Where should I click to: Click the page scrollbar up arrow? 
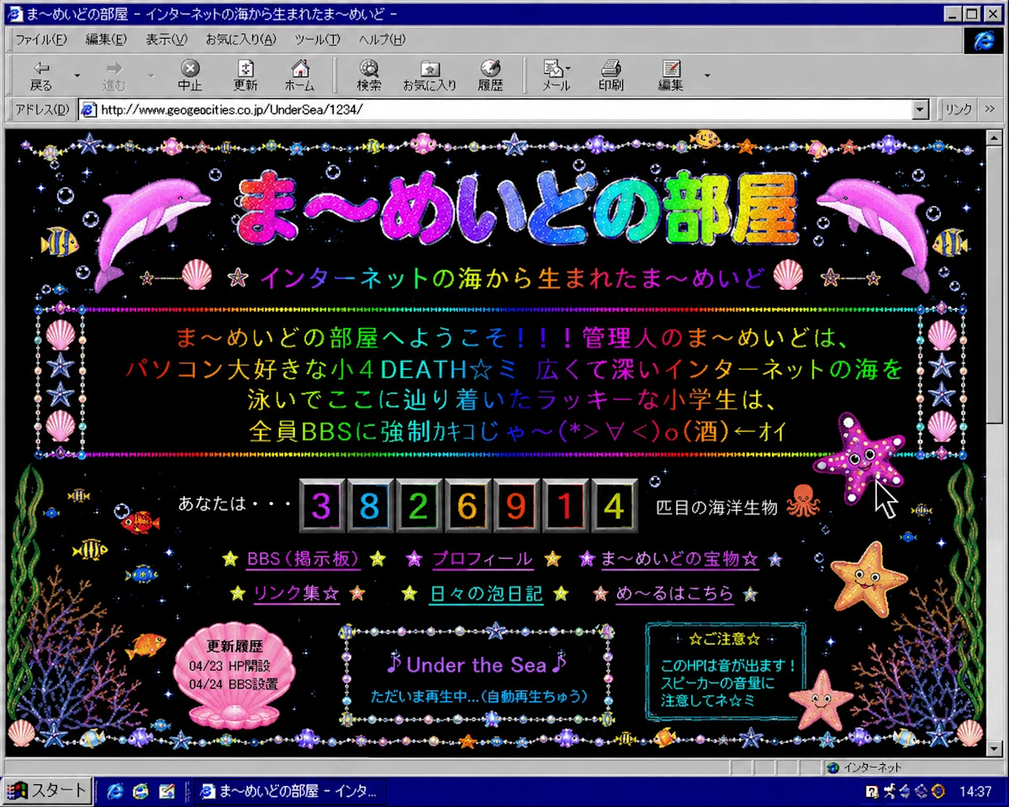994,139
